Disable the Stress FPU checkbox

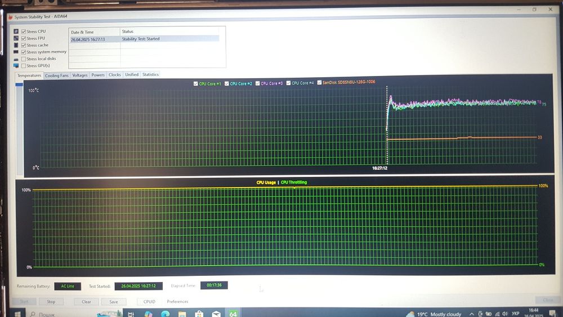[24, 38]
